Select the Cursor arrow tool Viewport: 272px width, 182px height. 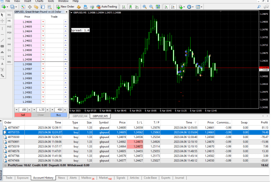point(2,15)
